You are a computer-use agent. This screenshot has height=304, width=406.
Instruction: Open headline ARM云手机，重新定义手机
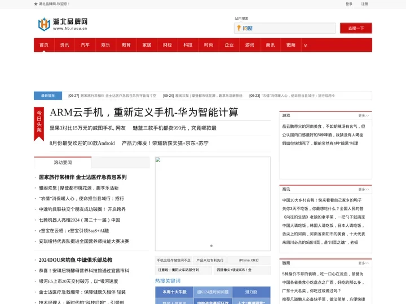click(144, 113)
